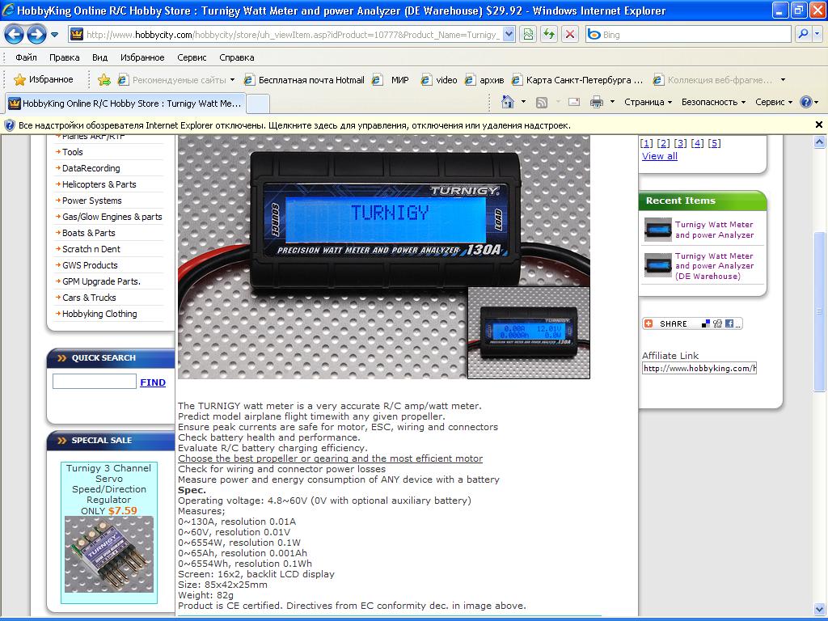The height and width of the screenshot is (621, 828).
Task: Click the Print printer icon
Action: (597, 102)
